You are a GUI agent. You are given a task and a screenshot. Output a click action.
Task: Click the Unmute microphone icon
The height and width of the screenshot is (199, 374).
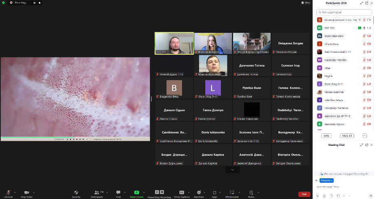click(8, 192)
